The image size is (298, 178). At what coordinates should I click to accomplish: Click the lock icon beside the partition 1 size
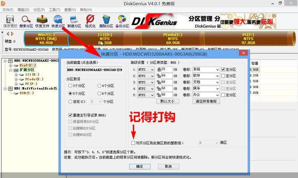pos(159,69)
